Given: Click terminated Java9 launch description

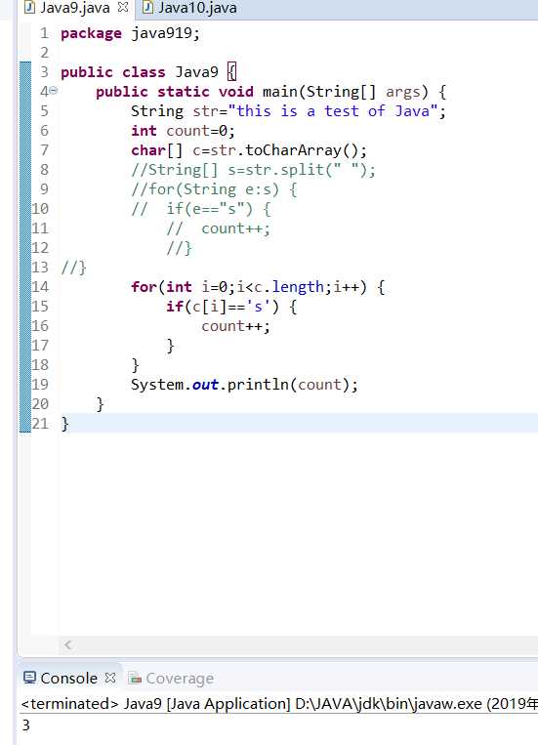Looking at the screenshot, I should click(x=279, y=704).
